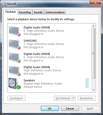Click the device list scrollbar thumb
Image resolution: width=103 pixels, height=115 pixels.
point(94,53)
